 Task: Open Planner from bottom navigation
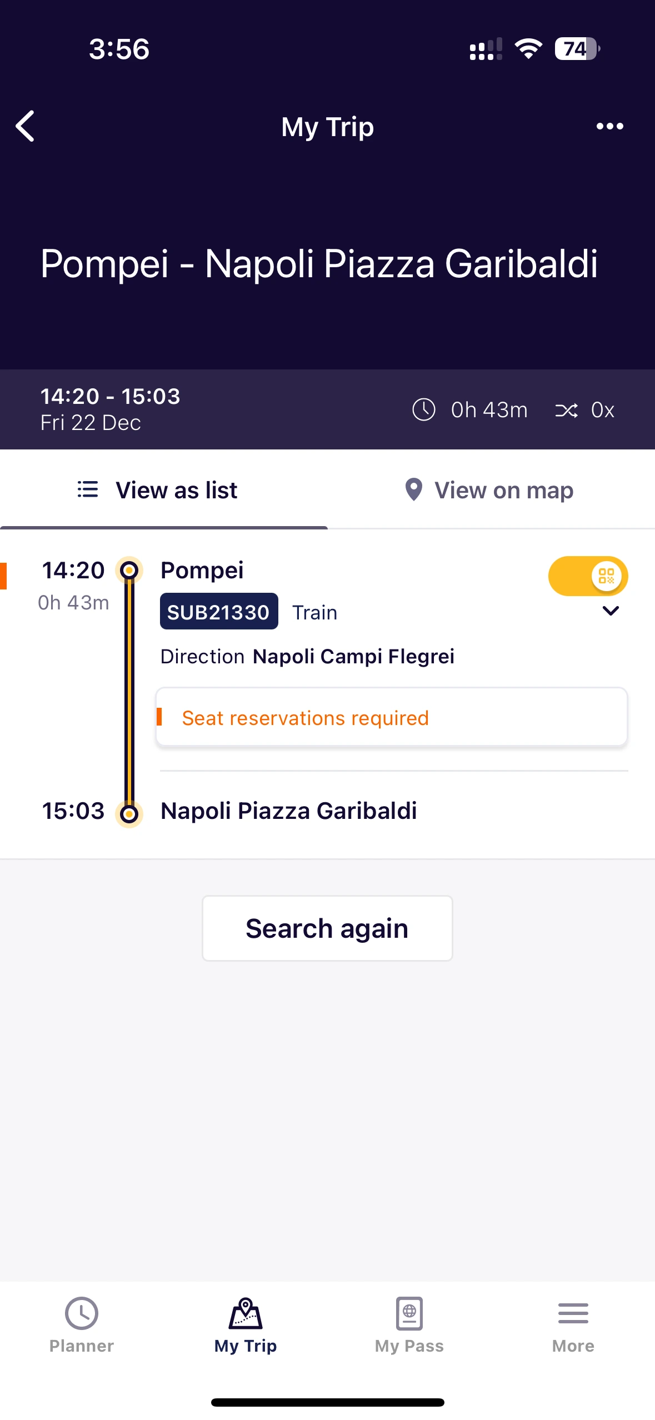[82, 1325]
